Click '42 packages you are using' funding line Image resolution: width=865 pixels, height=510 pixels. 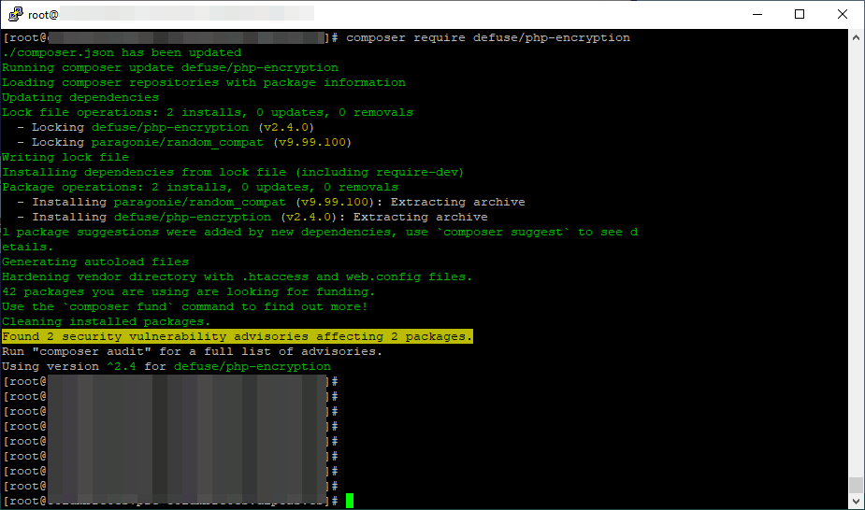pos(188,291)
